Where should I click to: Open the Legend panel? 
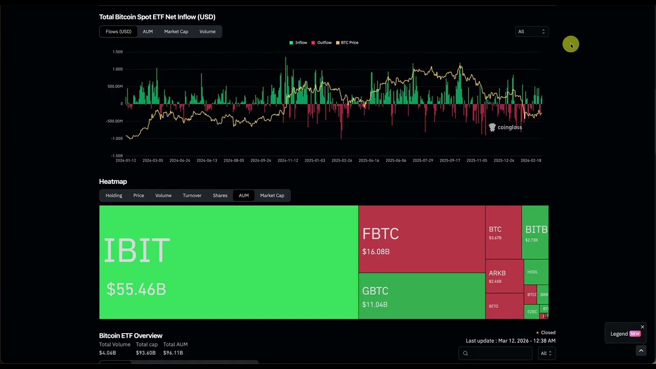625,334
